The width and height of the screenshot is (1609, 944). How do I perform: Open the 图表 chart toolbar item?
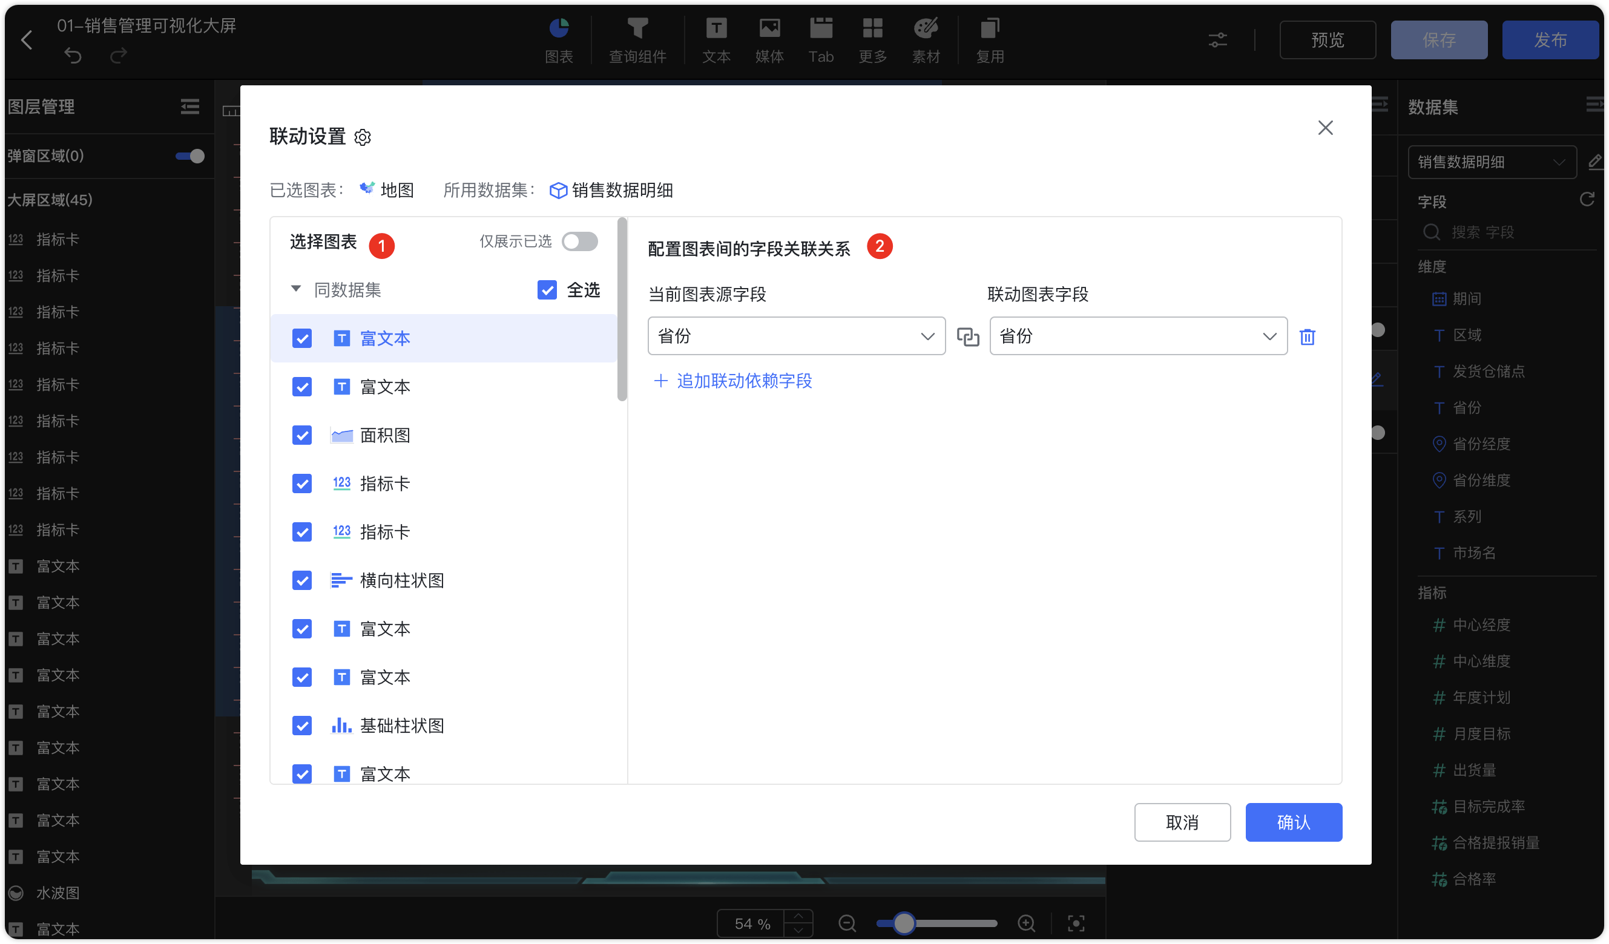coord(559,40)
